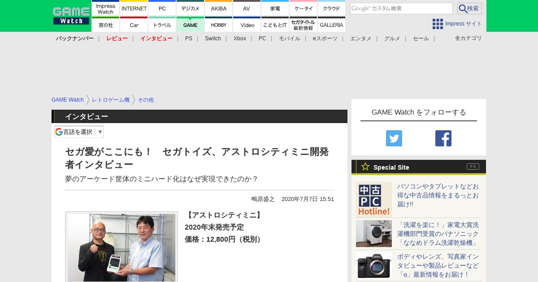
Task: Open the AV Watch tab
Action: (x=247, y=8)
